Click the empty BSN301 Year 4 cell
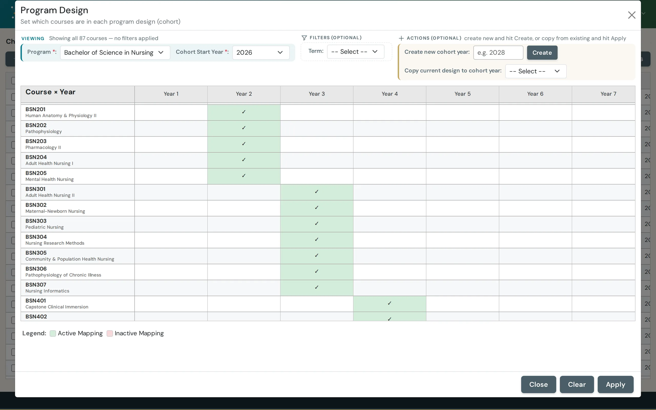This screenshot has height=410, width=656. coord(389,192)
